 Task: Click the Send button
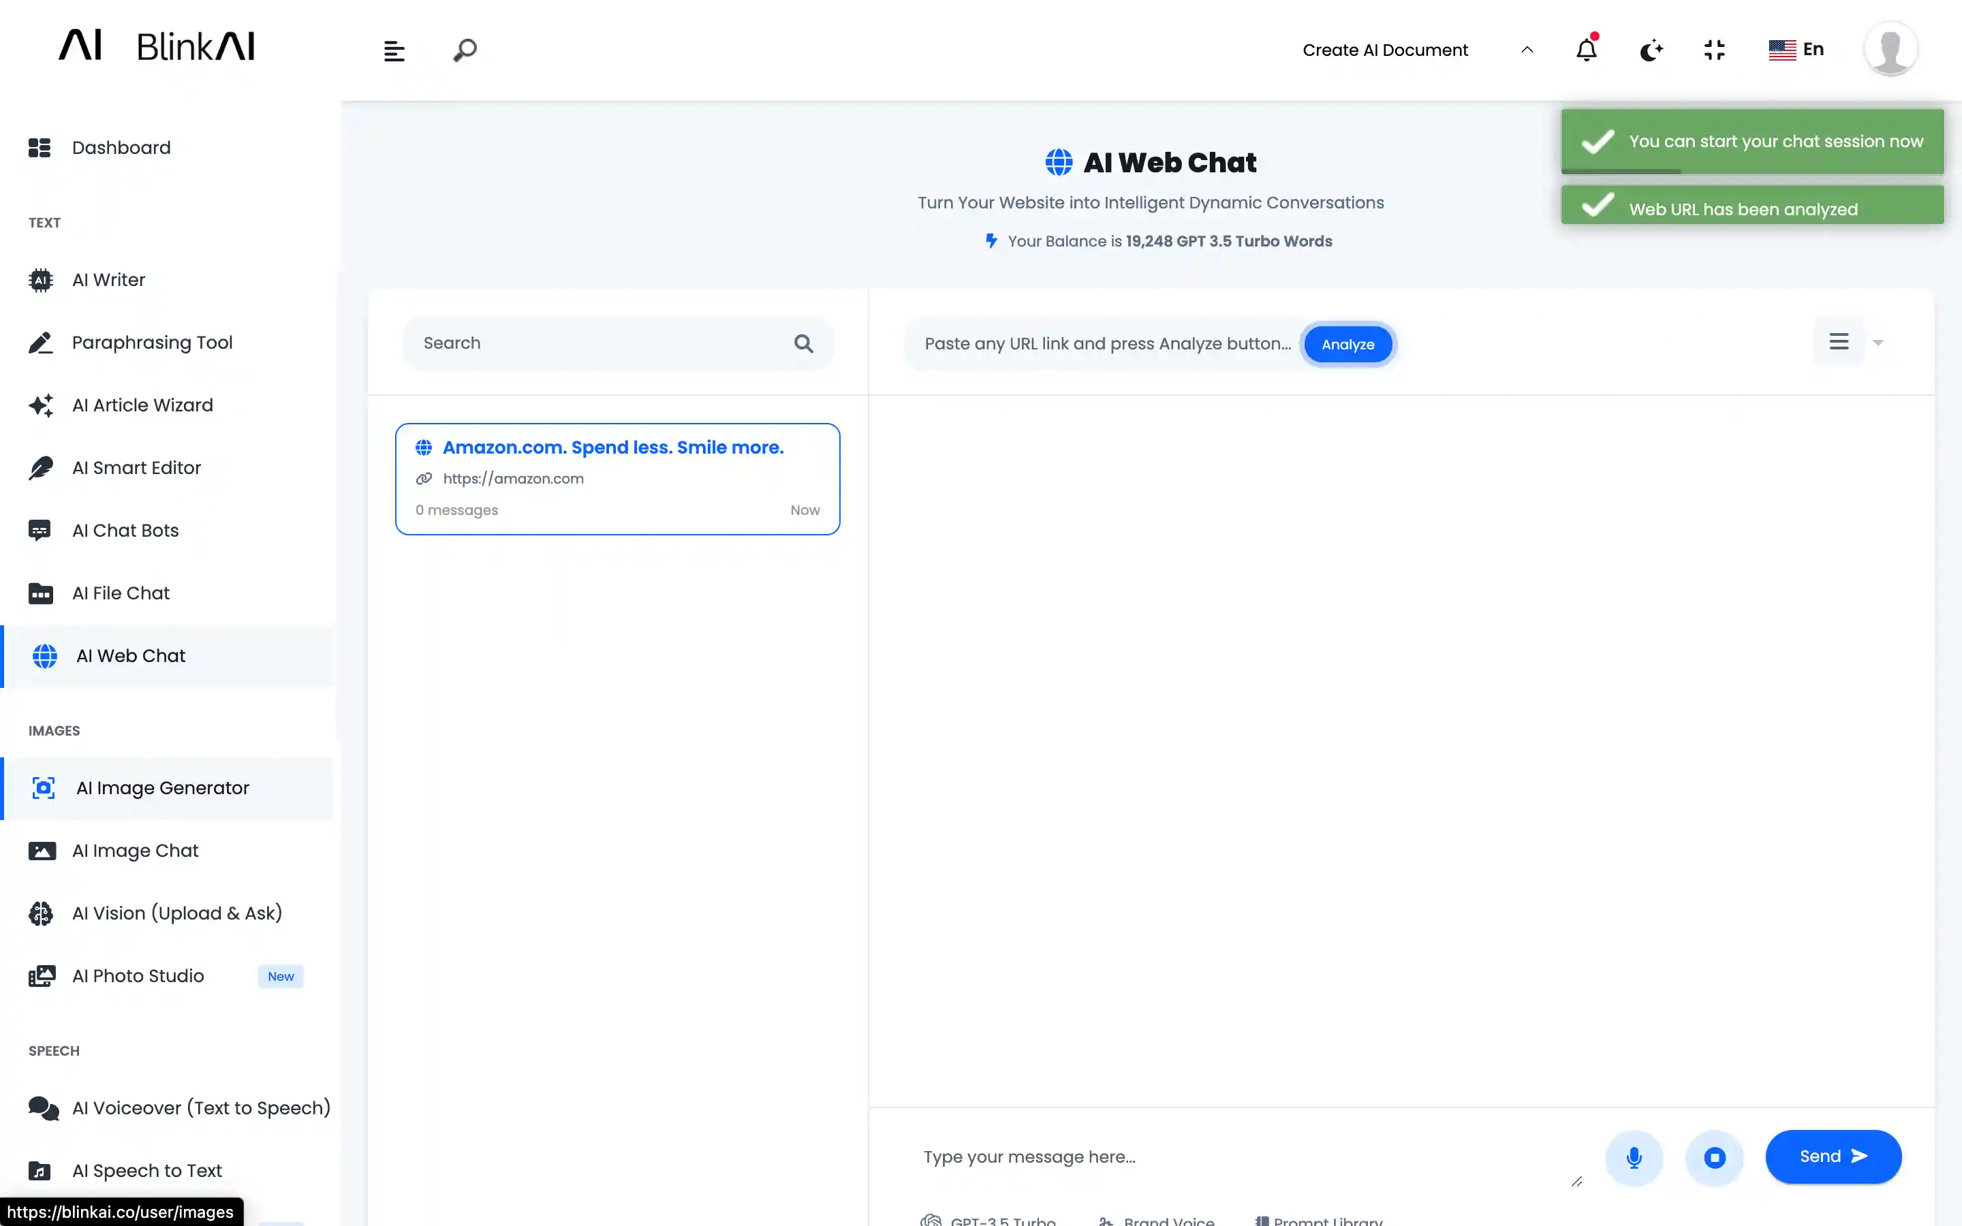1833,1157
